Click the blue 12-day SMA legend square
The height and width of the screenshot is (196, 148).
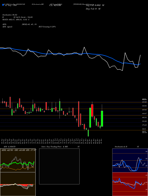(x=3, y=5)
